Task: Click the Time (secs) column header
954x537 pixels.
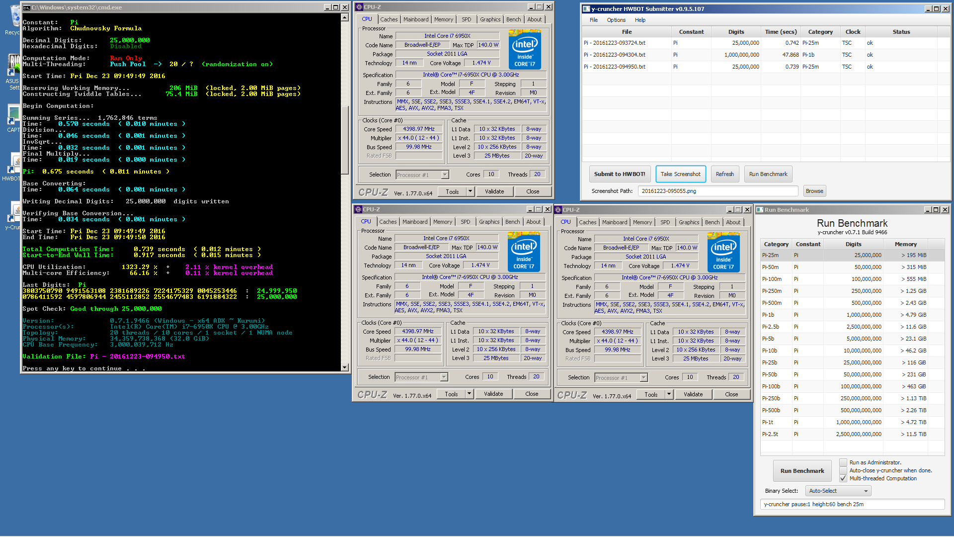Action: point(781,32)
